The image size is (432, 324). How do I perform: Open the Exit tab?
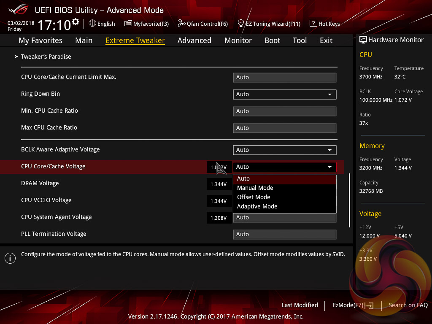tap(326, 40)
